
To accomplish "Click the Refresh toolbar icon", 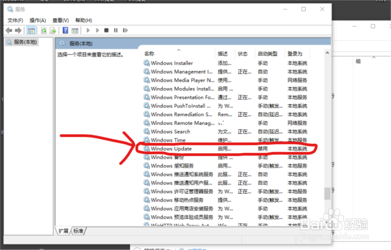I will (44, 30).
